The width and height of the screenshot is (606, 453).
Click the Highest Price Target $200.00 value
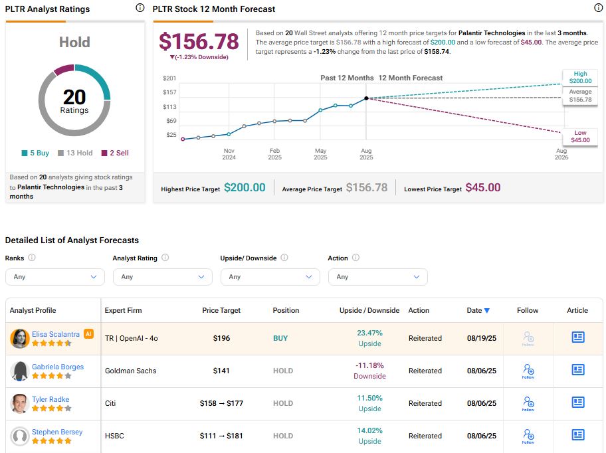pyautogui.click(x=245, y=188)
